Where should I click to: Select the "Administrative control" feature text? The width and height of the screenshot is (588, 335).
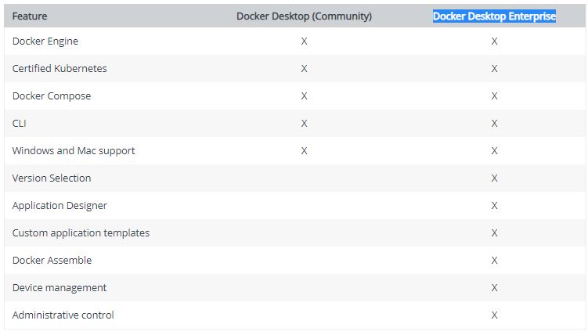point(63,315)
